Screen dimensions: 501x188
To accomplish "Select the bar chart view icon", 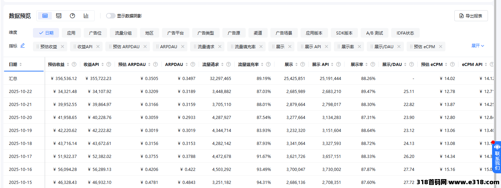I will (86, 16).
